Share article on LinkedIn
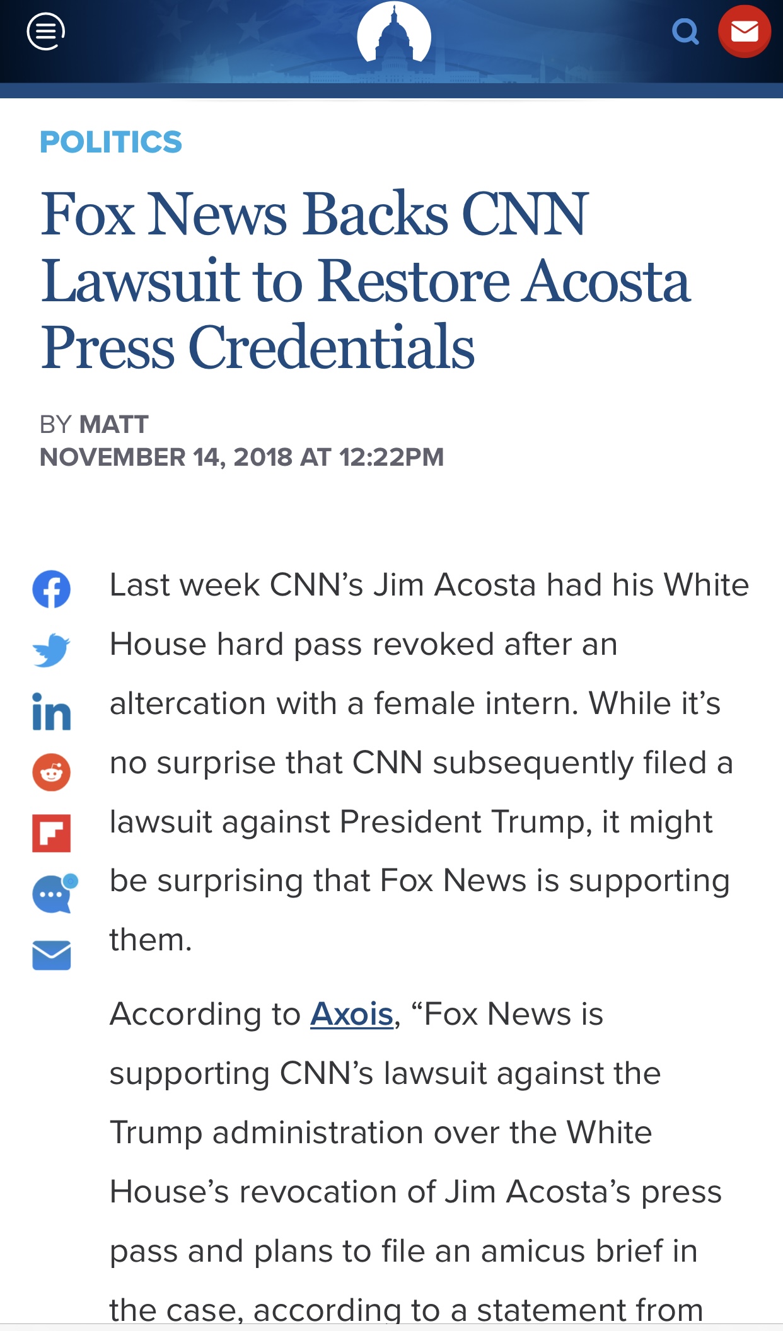 51,711
